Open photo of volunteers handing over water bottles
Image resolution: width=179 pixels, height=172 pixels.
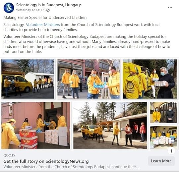tap(89, 79)
